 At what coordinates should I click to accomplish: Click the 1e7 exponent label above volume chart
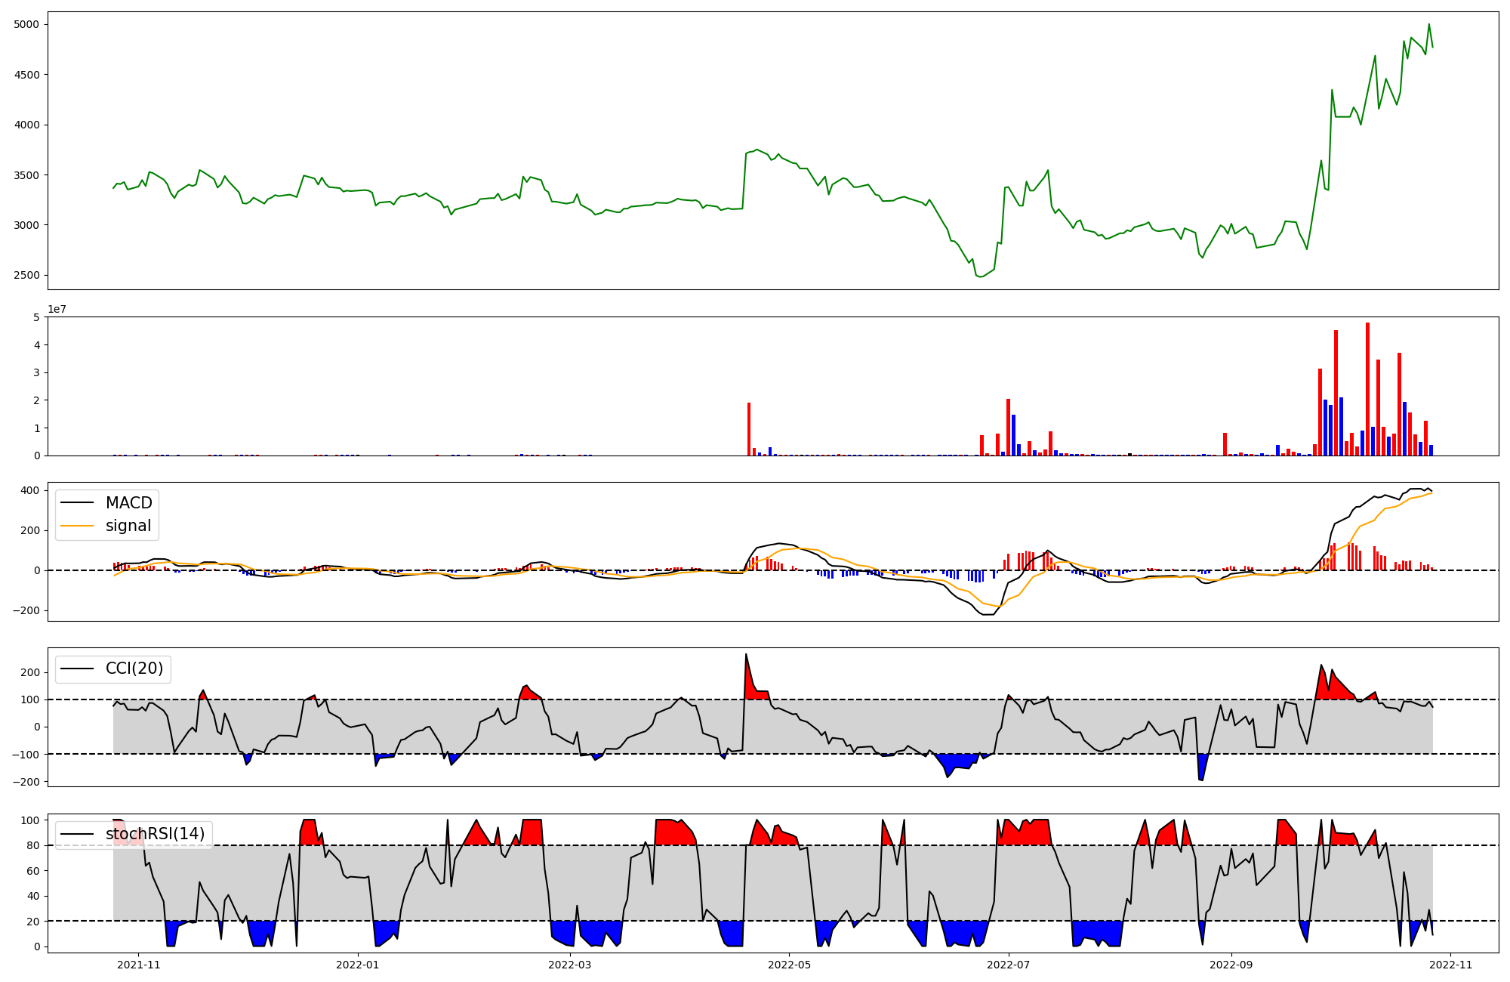tap(57, 309)
